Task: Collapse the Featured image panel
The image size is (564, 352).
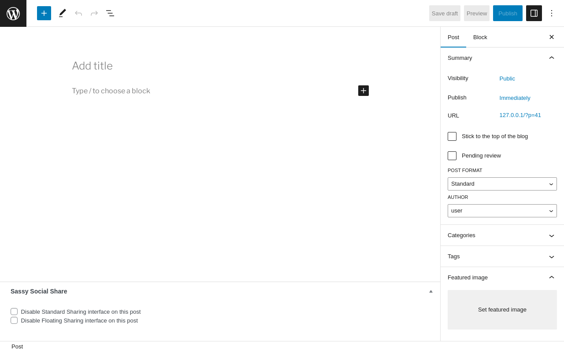Action: pyautogui.click(x=502, y=278)
